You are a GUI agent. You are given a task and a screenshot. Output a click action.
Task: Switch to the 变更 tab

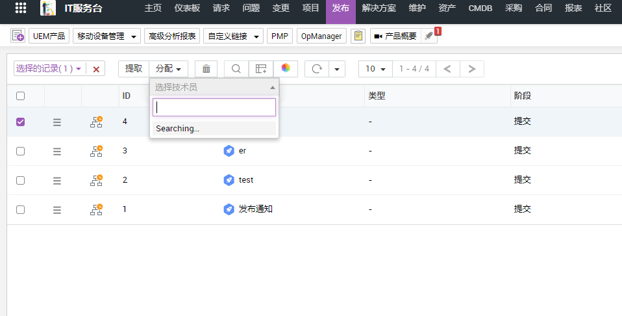(280, 8)
